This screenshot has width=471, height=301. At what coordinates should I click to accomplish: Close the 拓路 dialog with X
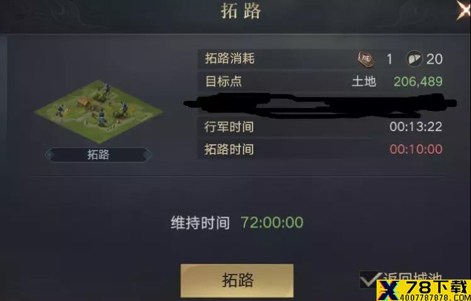pos(464,9)
